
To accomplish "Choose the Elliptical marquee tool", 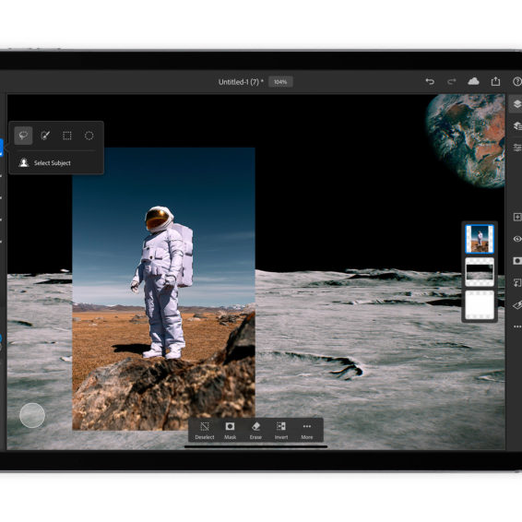I will click(89, 136).
